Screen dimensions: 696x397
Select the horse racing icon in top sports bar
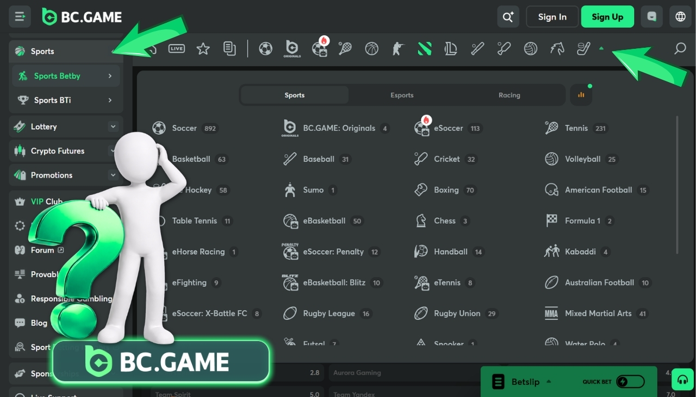(x=557, y=49)
